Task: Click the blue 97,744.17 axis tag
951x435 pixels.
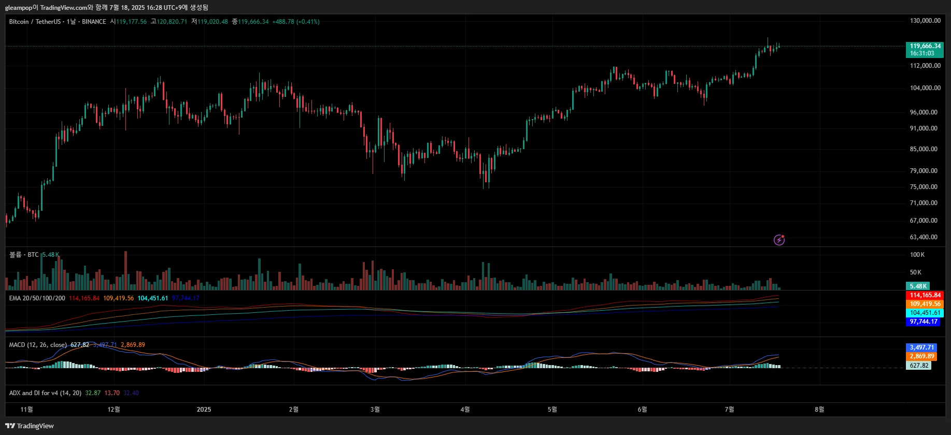Action: (x=924, y=322)
